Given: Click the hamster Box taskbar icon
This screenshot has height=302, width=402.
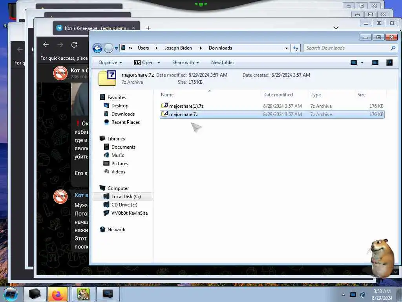Looking at the screenshot, I should (83, 294).
